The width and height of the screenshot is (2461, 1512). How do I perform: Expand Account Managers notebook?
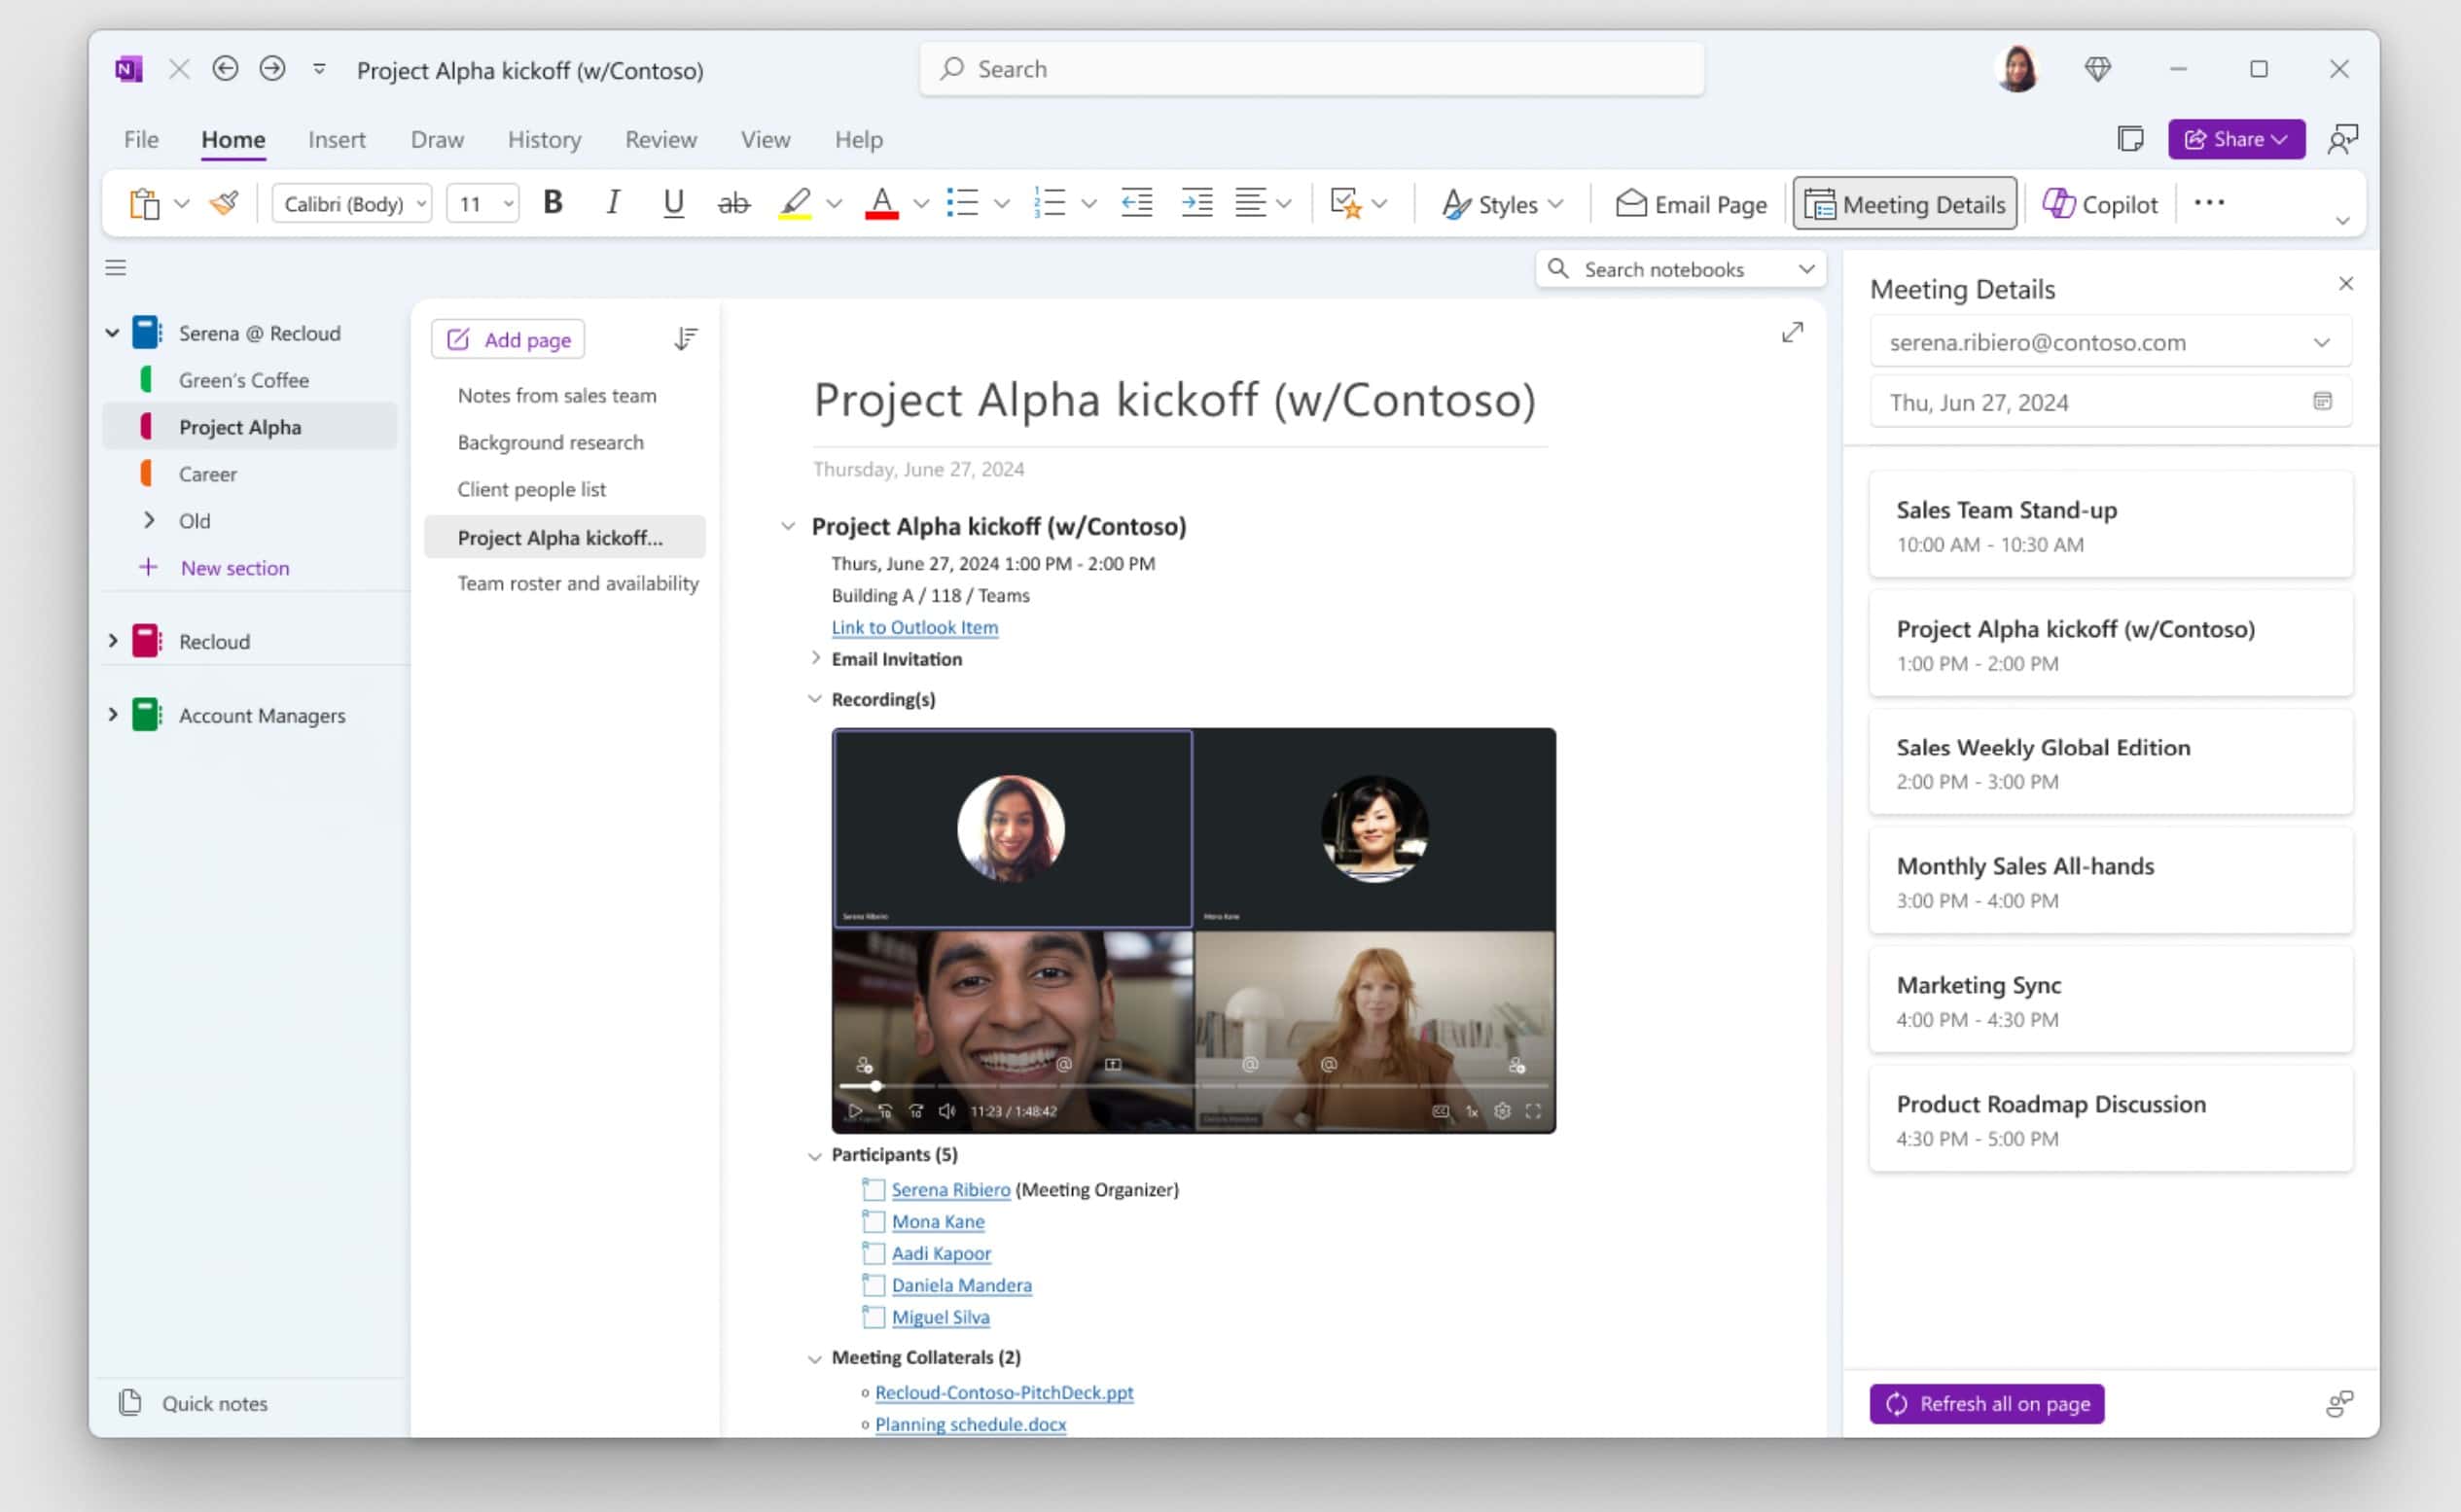pos(112,715)
